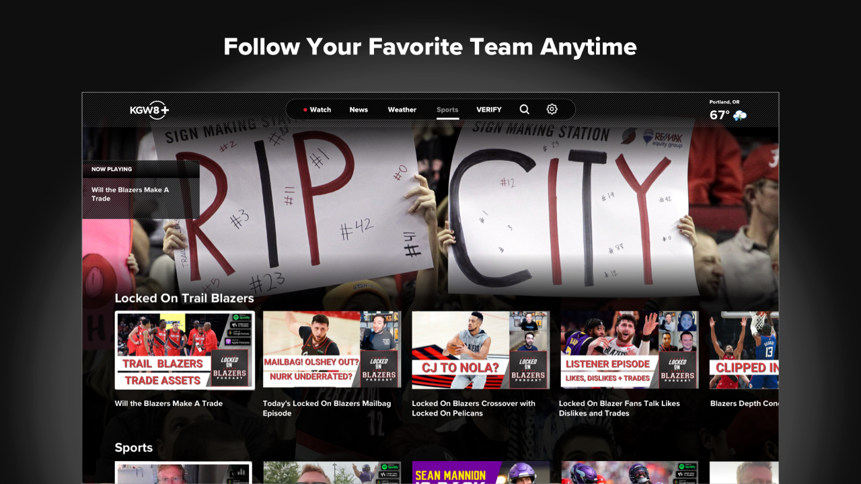Screen dimensions: 861x484
Task: Click the 'NOW PLAYING' label
Action: pyautogui.click(x=112, y=169)
